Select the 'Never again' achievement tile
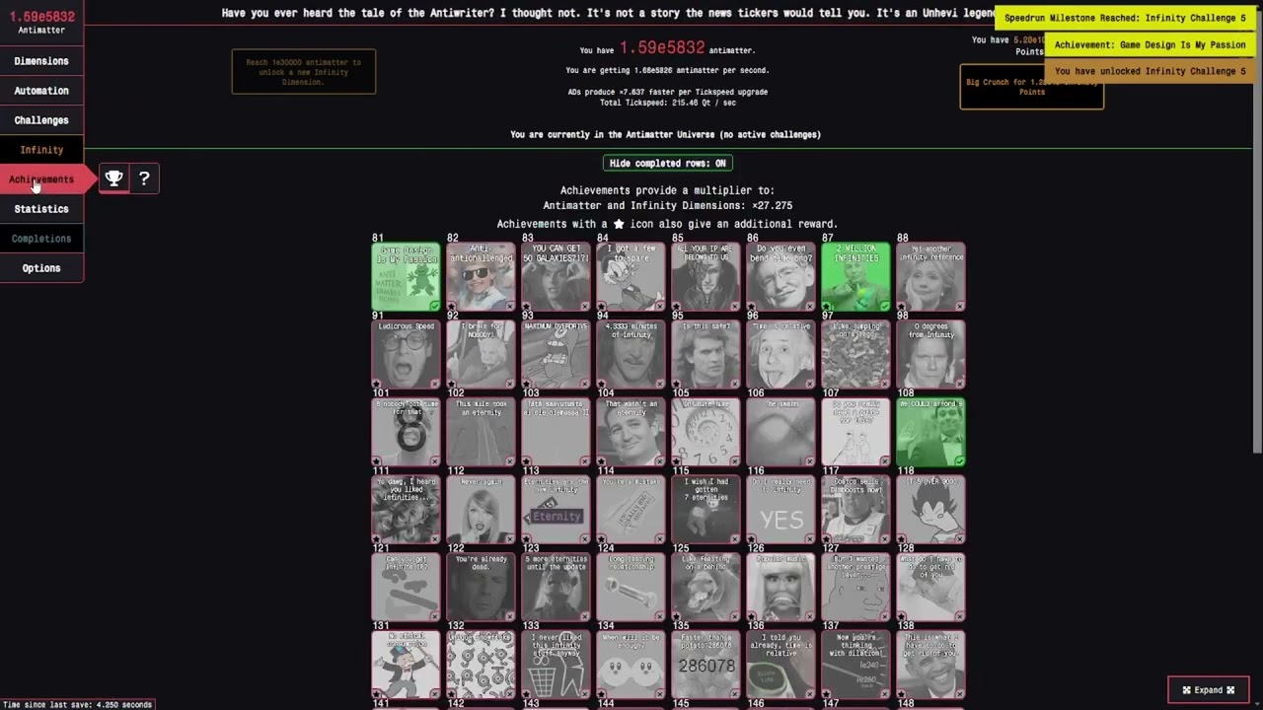 tap(481, 511)
